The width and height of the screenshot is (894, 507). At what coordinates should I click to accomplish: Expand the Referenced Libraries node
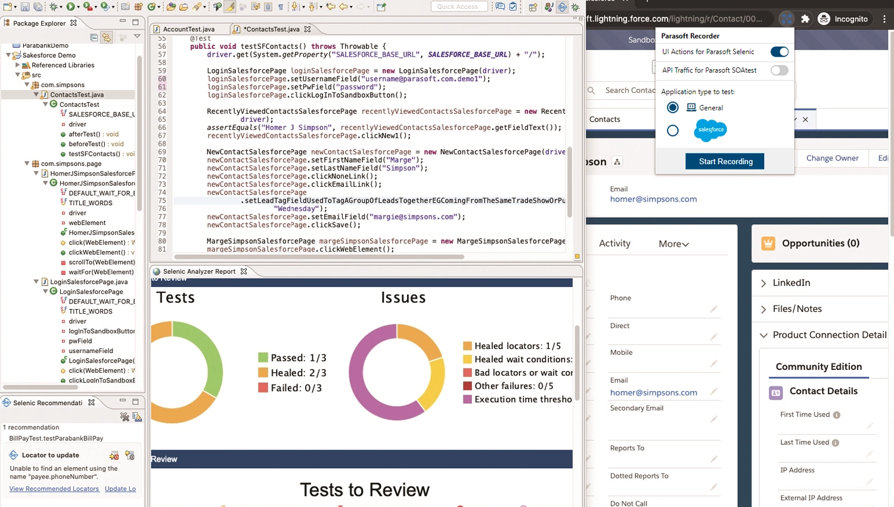pos(17,65)
